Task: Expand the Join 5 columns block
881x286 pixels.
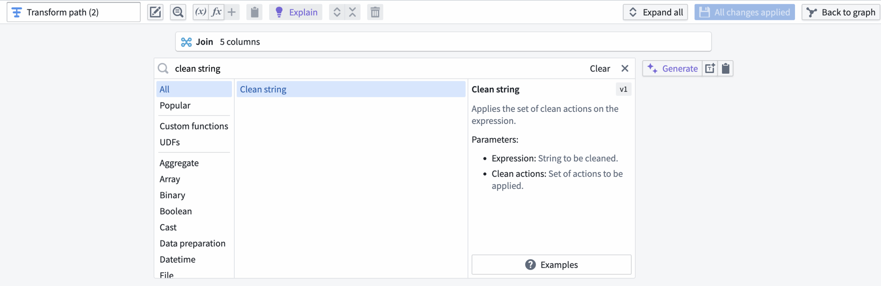Action: coord(443,42)
